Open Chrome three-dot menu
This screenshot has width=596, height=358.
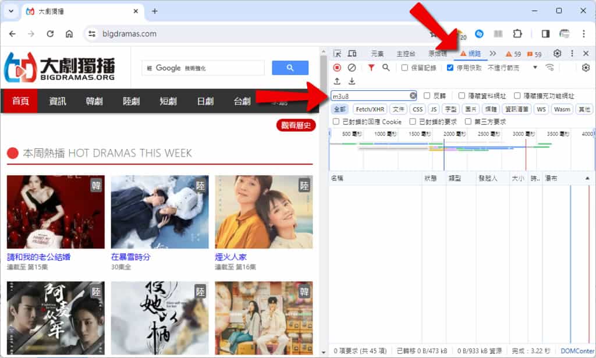pos(583,34)
